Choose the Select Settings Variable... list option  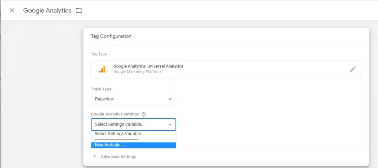(x=133, y=134)
